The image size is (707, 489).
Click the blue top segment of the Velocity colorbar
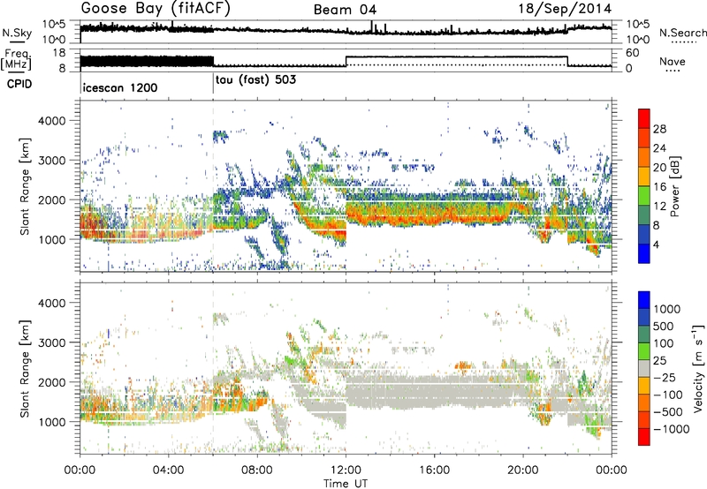644,300
